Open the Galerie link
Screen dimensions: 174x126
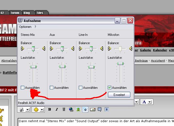click(145, 50)
